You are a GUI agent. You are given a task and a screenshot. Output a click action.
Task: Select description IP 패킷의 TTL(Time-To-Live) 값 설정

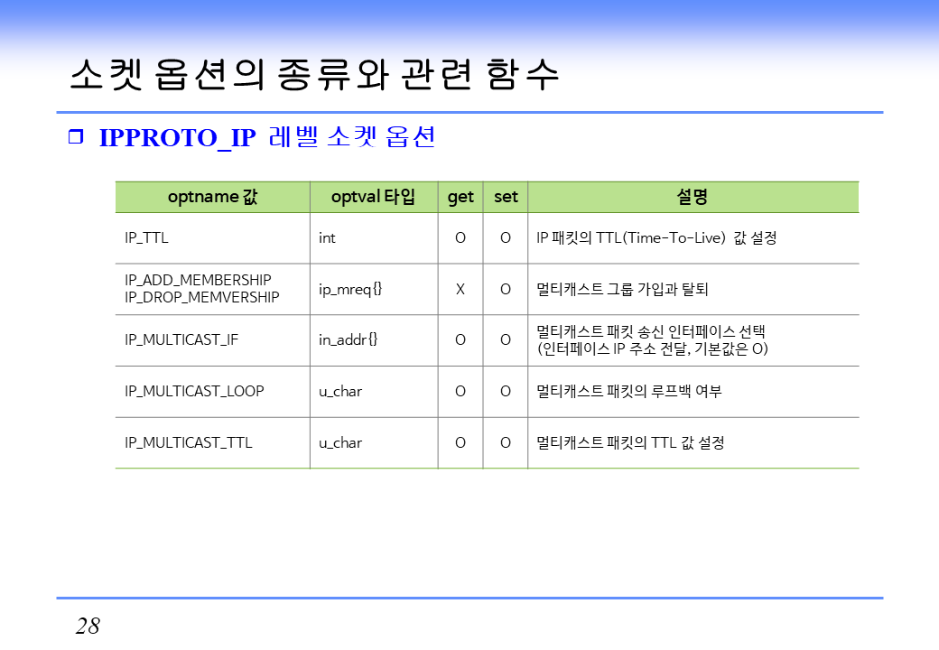pos(657,237)
